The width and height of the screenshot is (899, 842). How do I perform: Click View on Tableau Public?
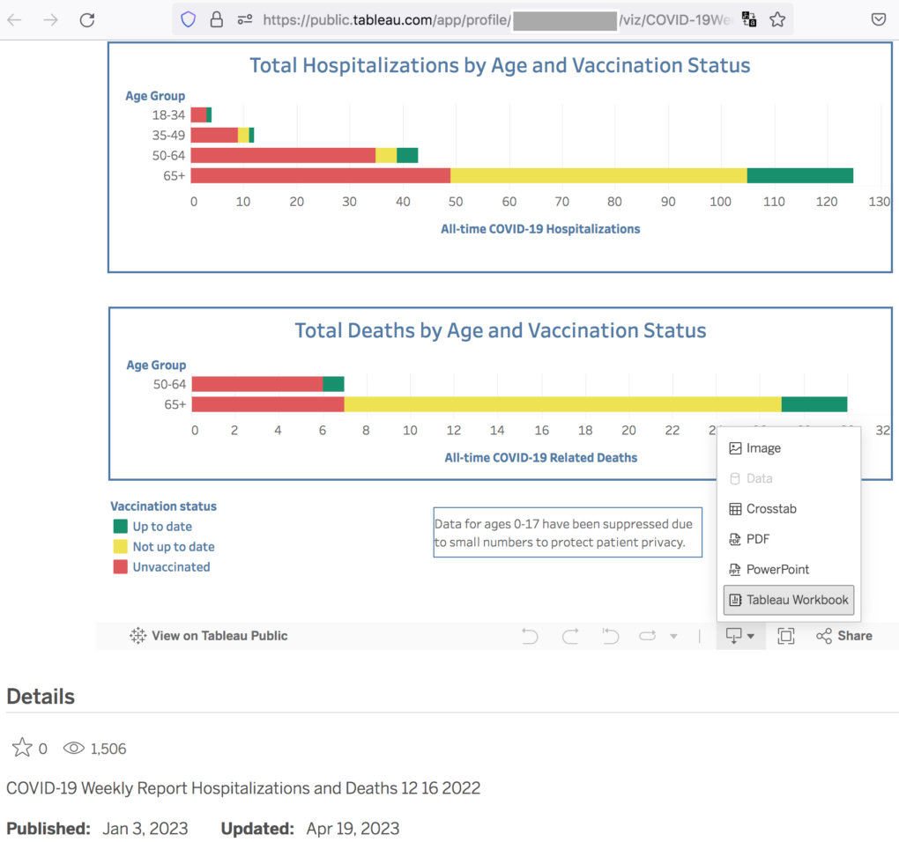coord(209,636)
